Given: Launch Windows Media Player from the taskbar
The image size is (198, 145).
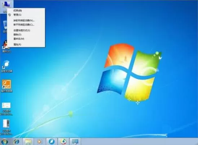Looking at the screenshot, I should (40, 141).
